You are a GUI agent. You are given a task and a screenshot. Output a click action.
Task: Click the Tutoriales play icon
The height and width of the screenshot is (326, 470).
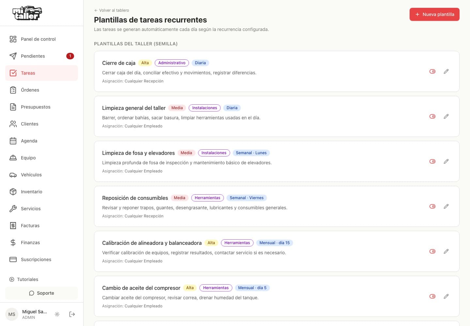pyautogui.click(x=12, y=279)
